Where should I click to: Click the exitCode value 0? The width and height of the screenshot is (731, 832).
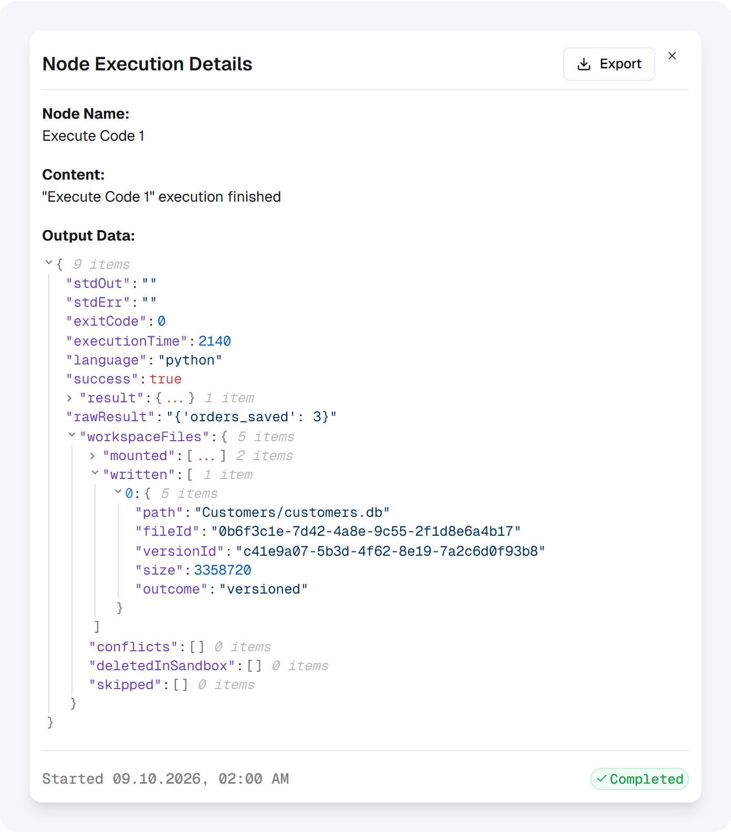[x=162, y=321]
